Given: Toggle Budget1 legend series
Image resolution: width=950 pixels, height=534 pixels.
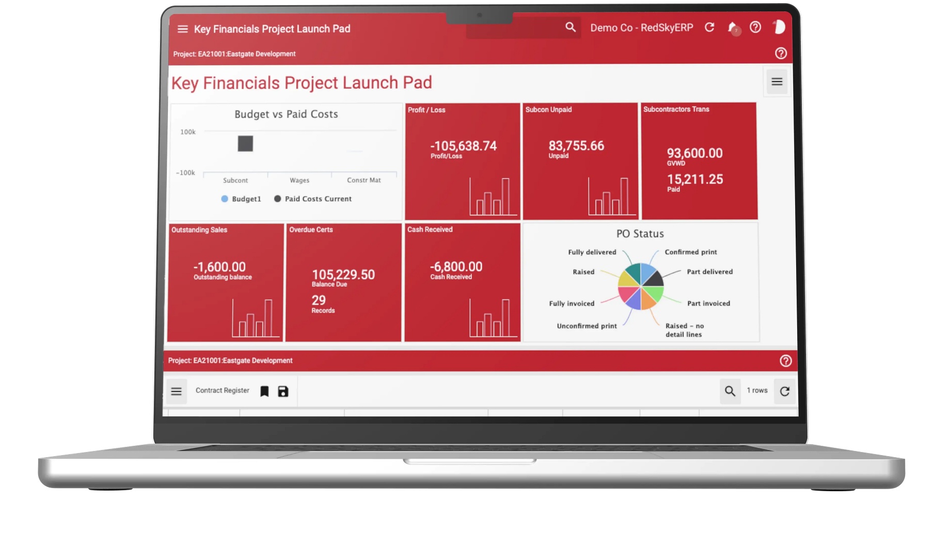Looking at the screenshot, I should pyautogui.click(x=241, y=199).
